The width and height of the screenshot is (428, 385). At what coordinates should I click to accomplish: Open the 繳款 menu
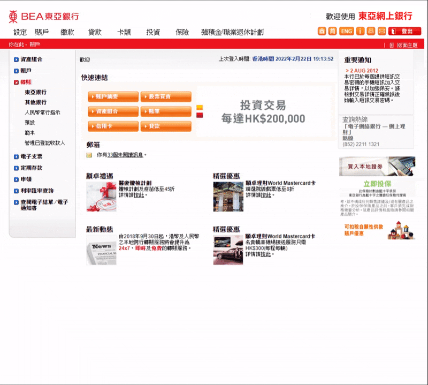point(67,32)
